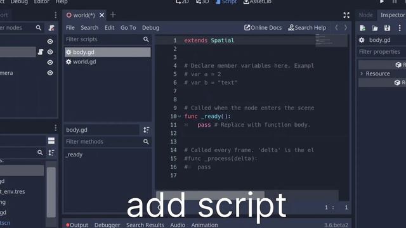Open the Help menu
This screenshot has width=406, height=228.
[x=62, y=2]
